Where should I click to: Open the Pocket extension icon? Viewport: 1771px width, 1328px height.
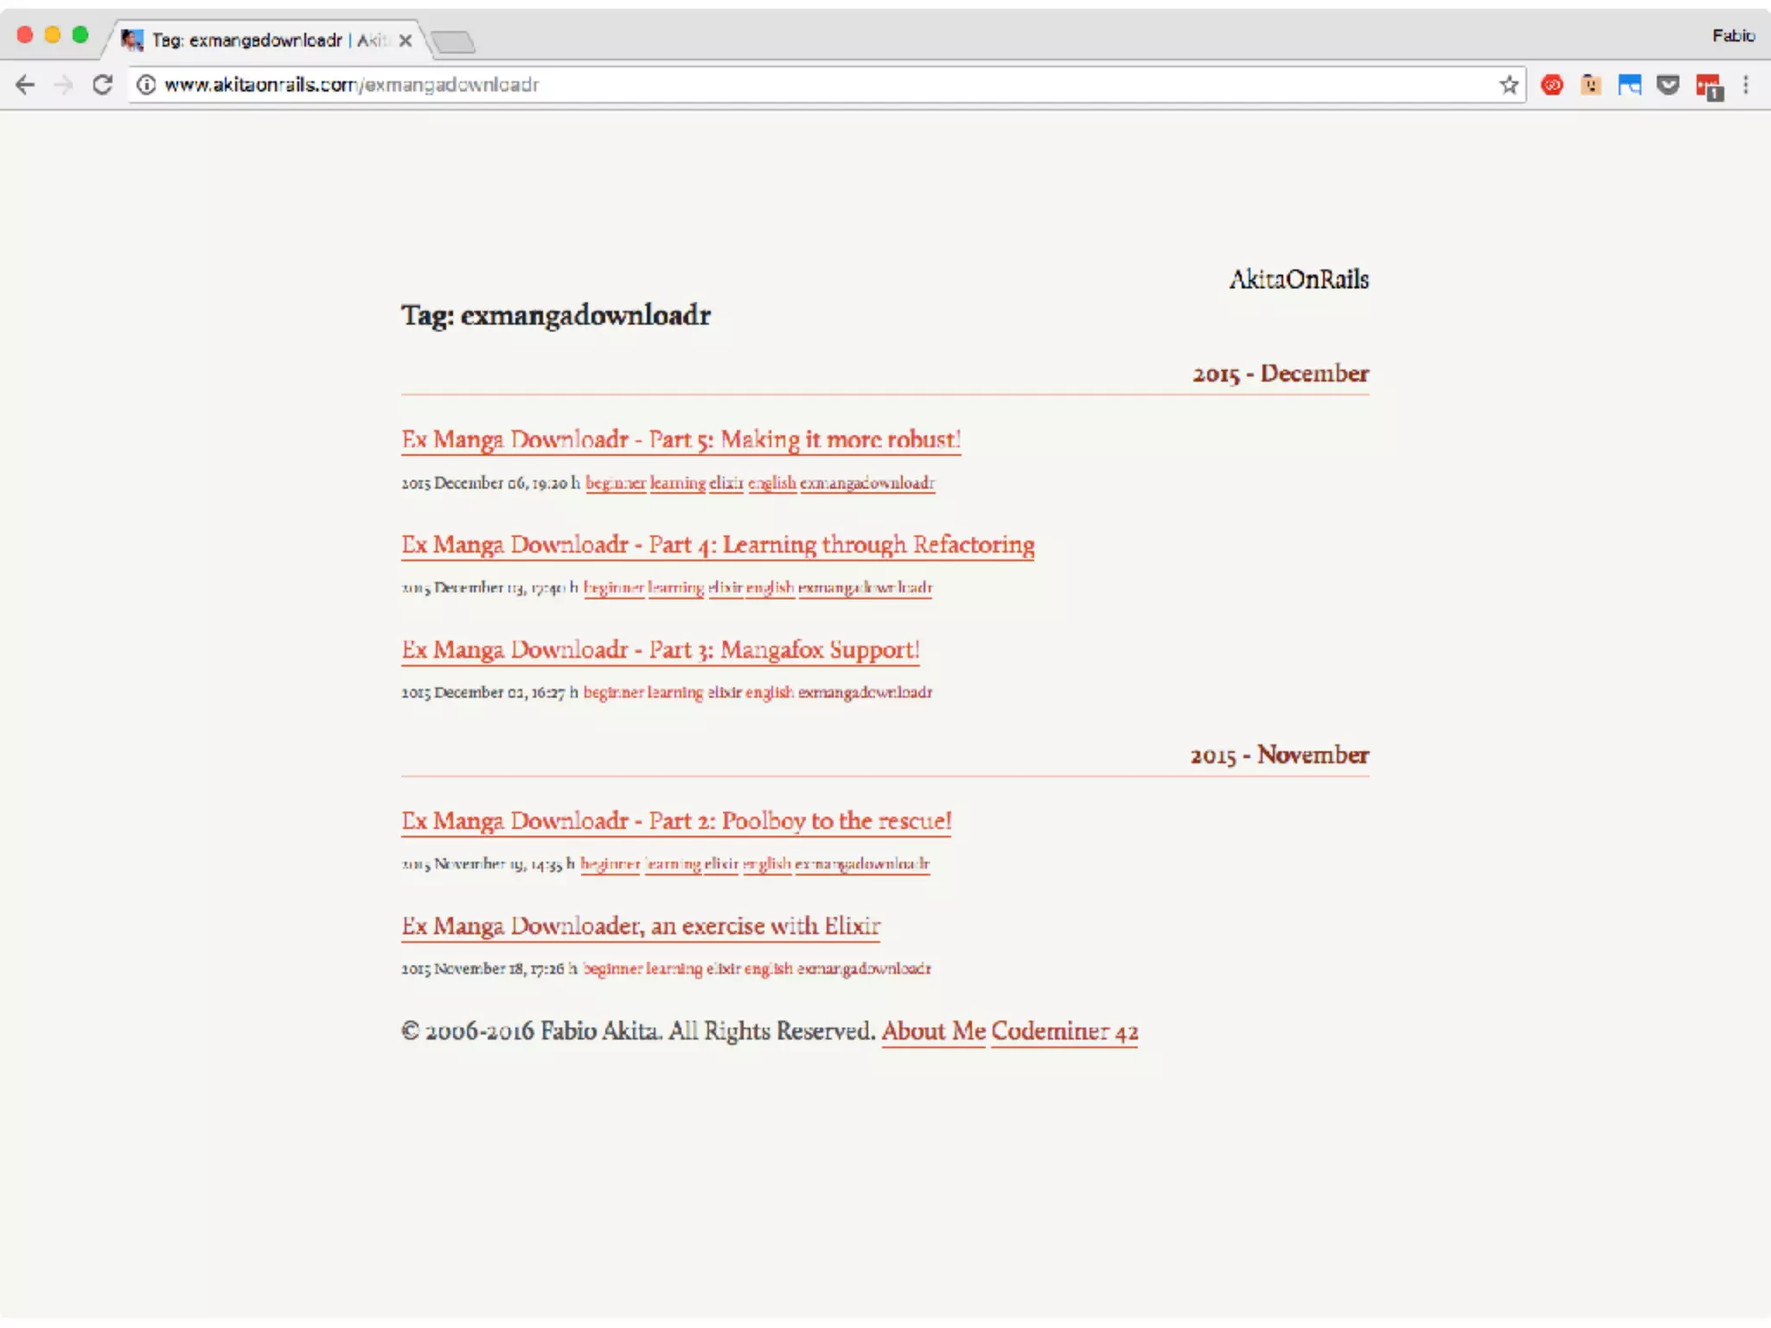coord(1668,85)
